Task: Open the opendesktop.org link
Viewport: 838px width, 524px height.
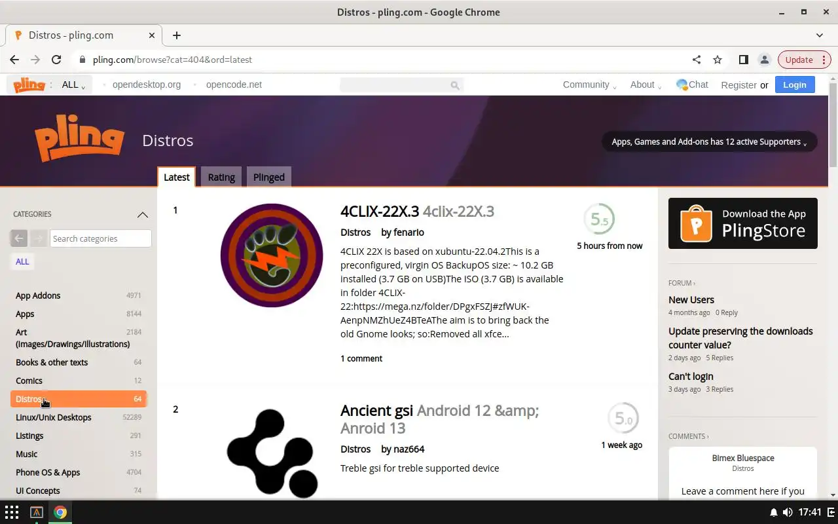Action: tap(147, 84)
